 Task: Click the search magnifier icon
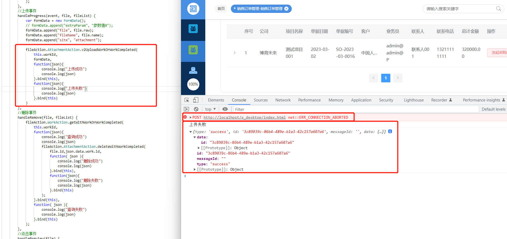pyautogui.click(x=498, y=9)
